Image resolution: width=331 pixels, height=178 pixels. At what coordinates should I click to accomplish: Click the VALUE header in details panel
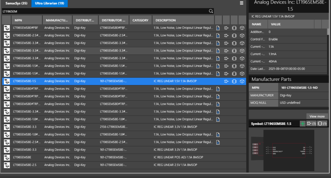[x=291, y=24]
